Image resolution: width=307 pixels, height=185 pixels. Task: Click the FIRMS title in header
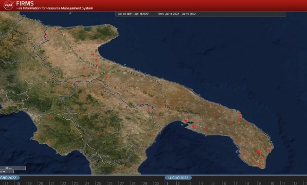tap(24, 3)
